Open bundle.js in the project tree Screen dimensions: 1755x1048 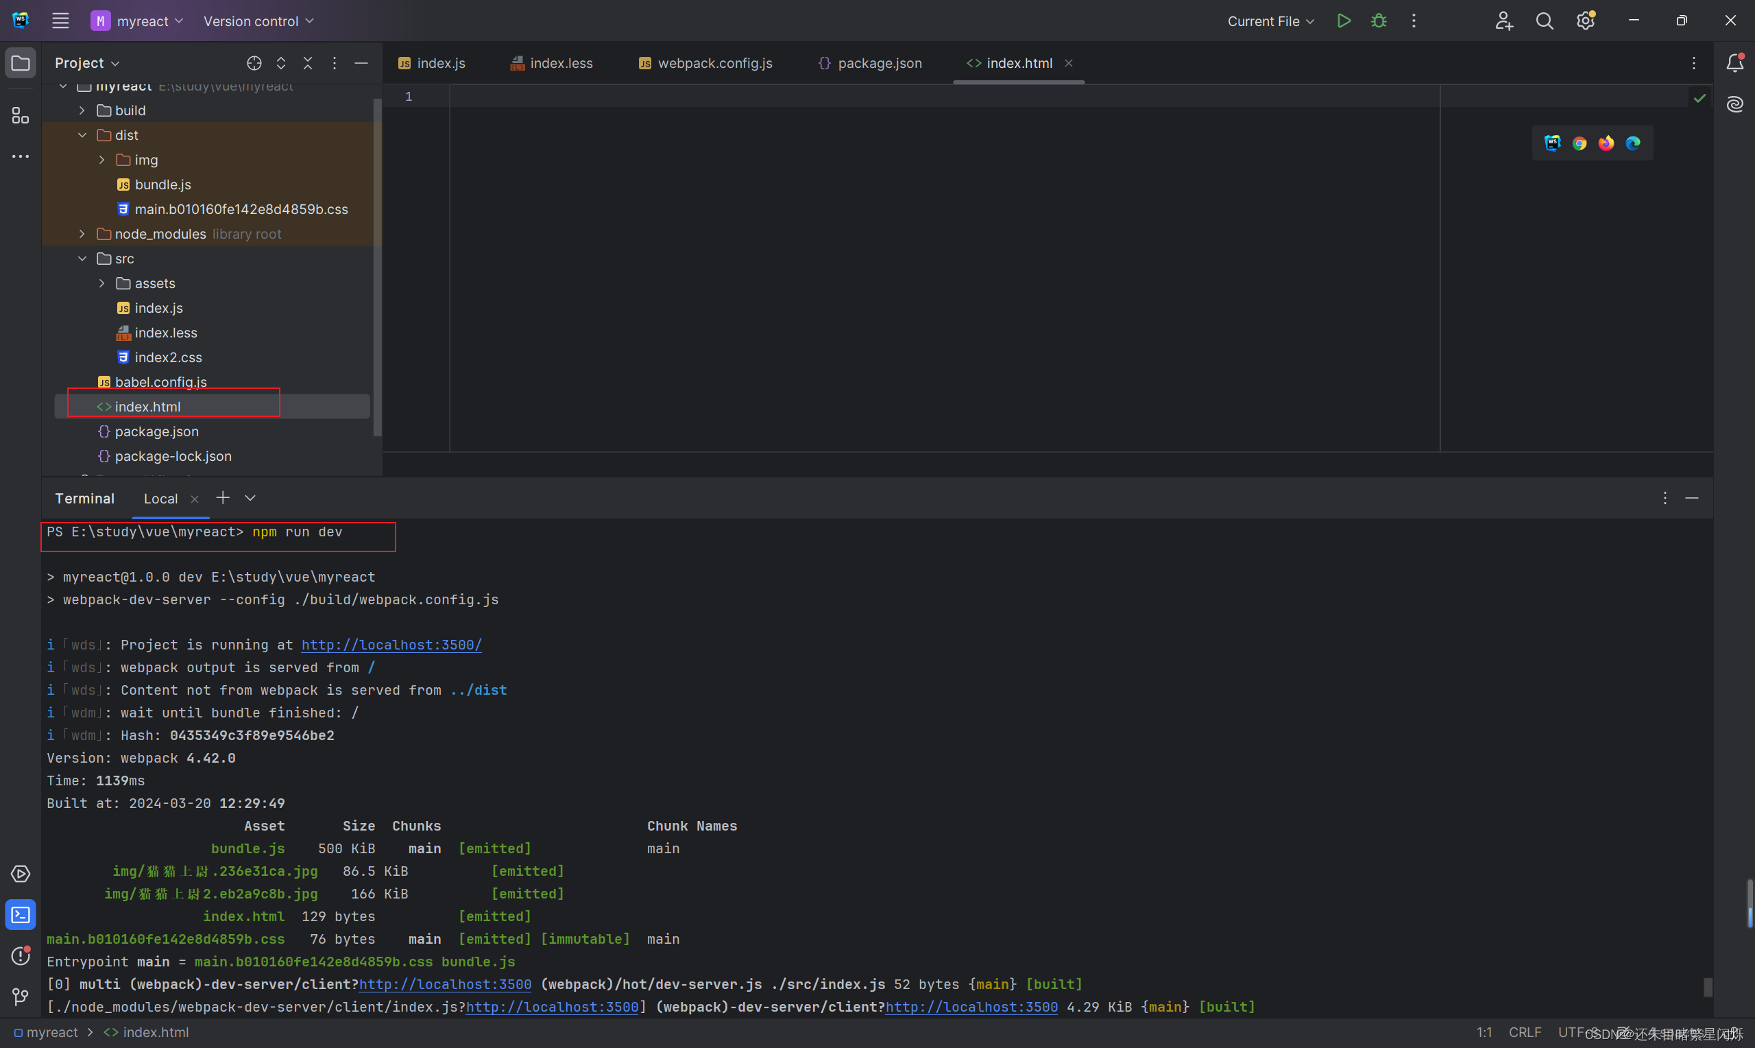(162, 184)
